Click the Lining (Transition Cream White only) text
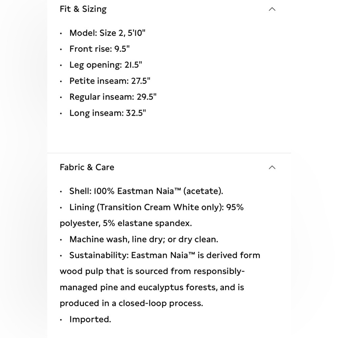Viewport: 338px width, 338px height. click(147, 208)
